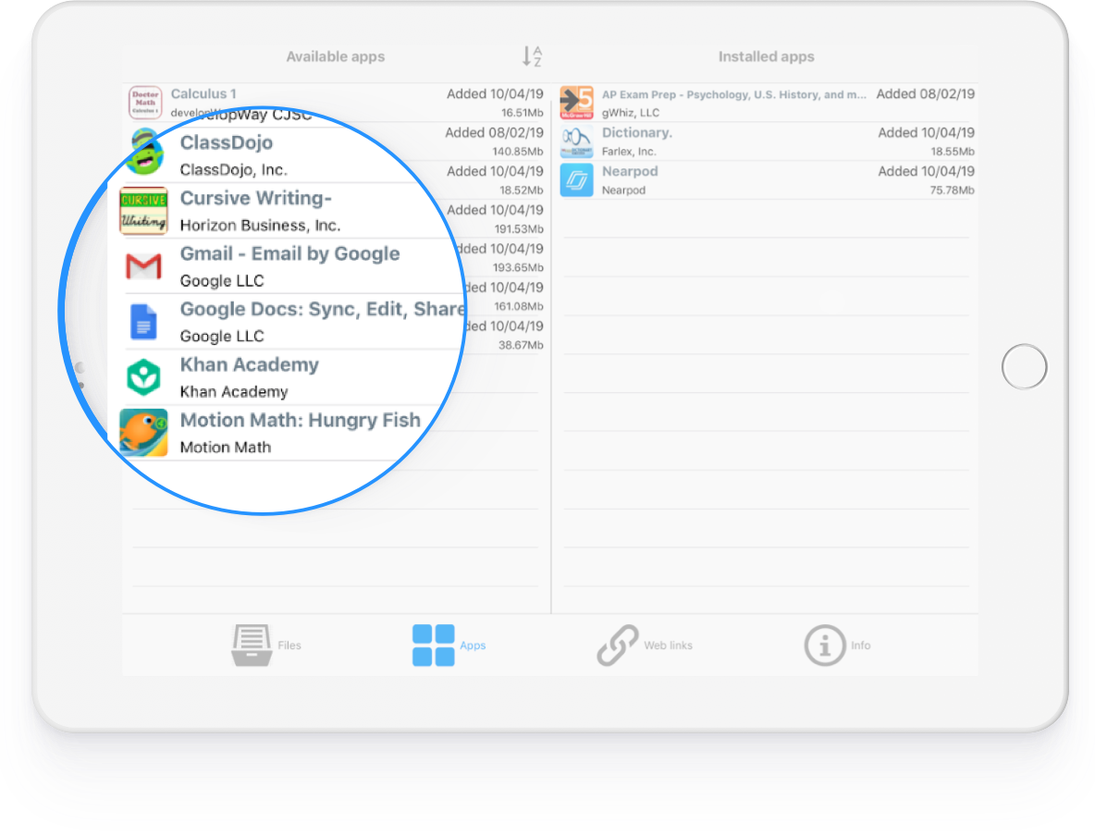Open the Files tab
This screenshot has height=836, width=1095.
(266, 645)
